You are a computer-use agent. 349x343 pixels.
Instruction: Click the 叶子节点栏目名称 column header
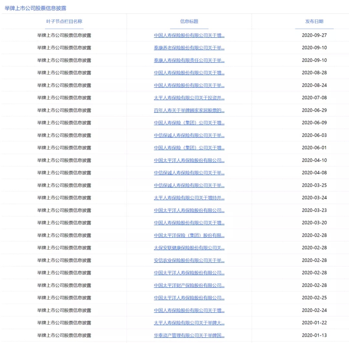(x=64, y=21)
